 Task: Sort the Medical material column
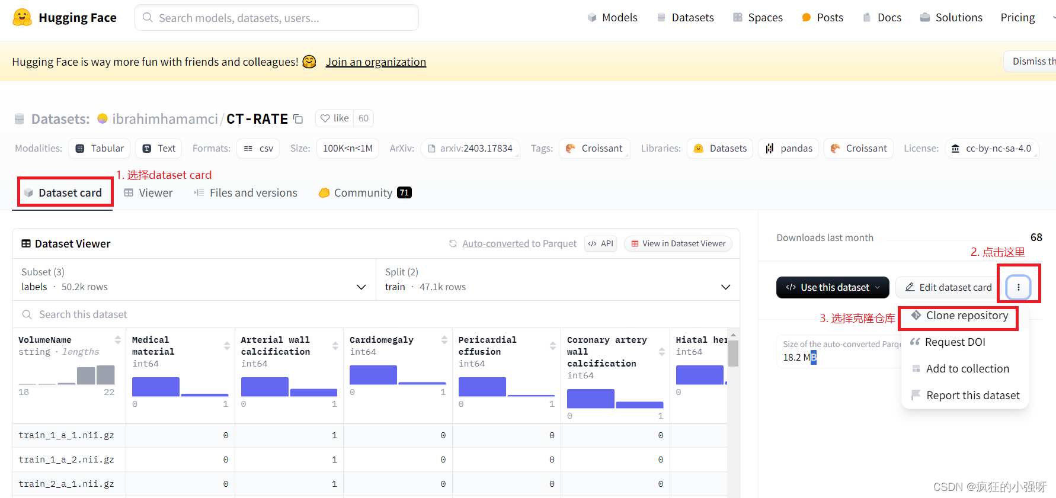(227, 346)
